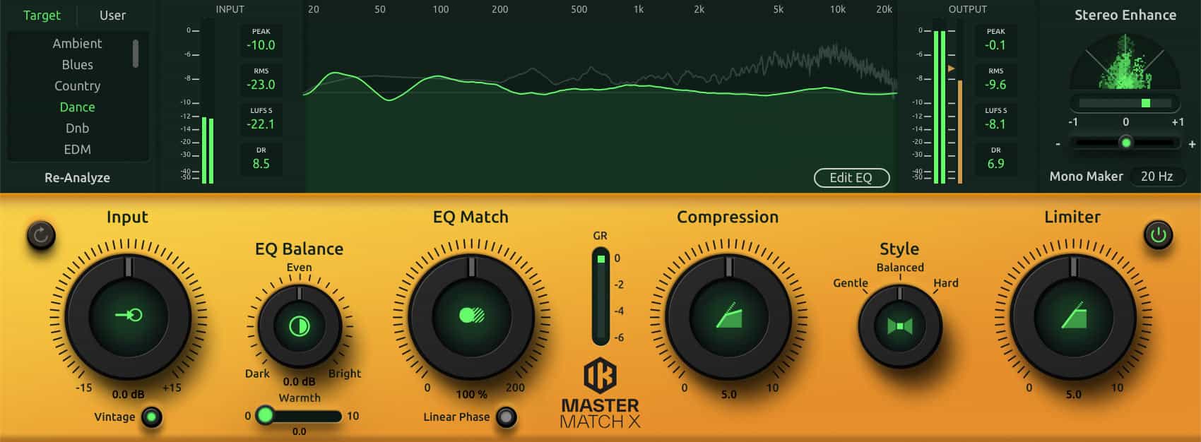Click the EQ Balance knob icon

(300, 325)
